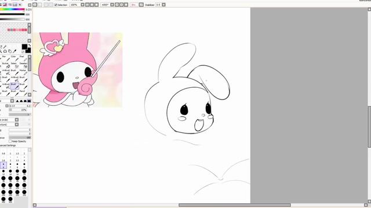Pick the first pink swatch in the palette
Screen dimensions: 371x208
(x=9, y=30)
